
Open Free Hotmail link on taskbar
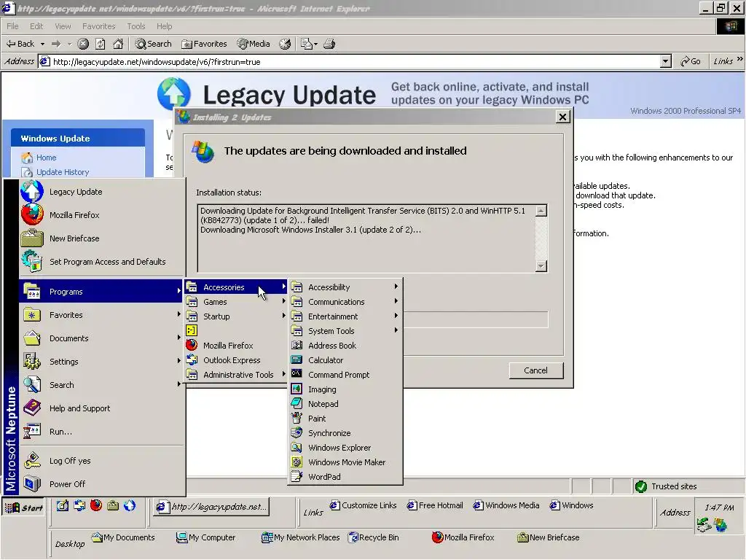point(435,505)
